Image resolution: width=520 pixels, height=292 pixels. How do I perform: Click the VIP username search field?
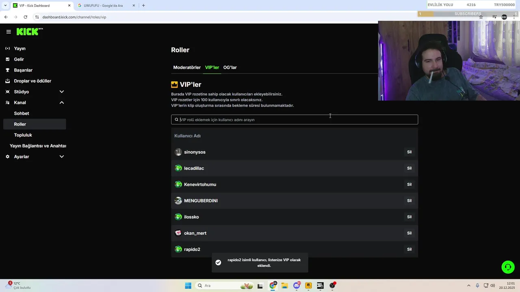(x=295, y=120)
